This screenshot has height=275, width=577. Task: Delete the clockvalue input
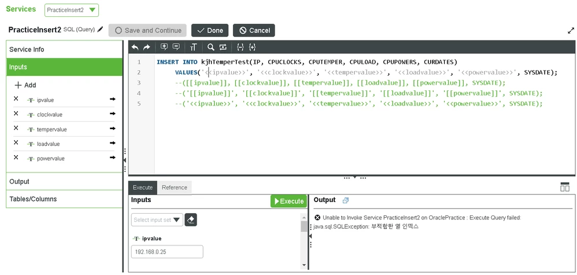pyautogui.click(x=16, y=113)
